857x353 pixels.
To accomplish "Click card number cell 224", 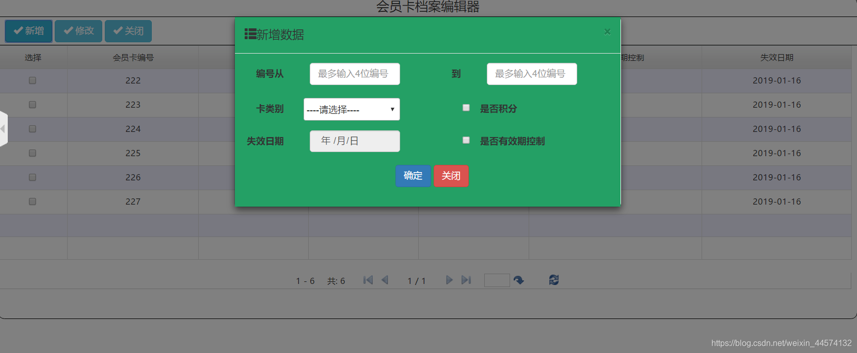I will [x=133, y=129].
